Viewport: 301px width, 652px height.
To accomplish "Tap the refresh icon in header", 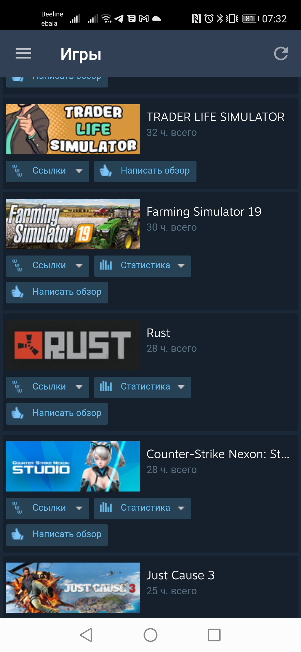I will click(x=281, y=53).
